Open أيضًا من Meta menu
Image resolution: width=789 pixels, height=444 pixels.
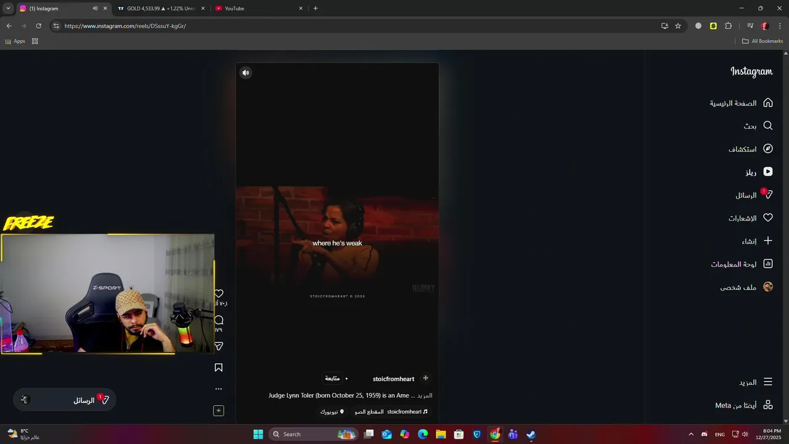(x=743, y=405)
